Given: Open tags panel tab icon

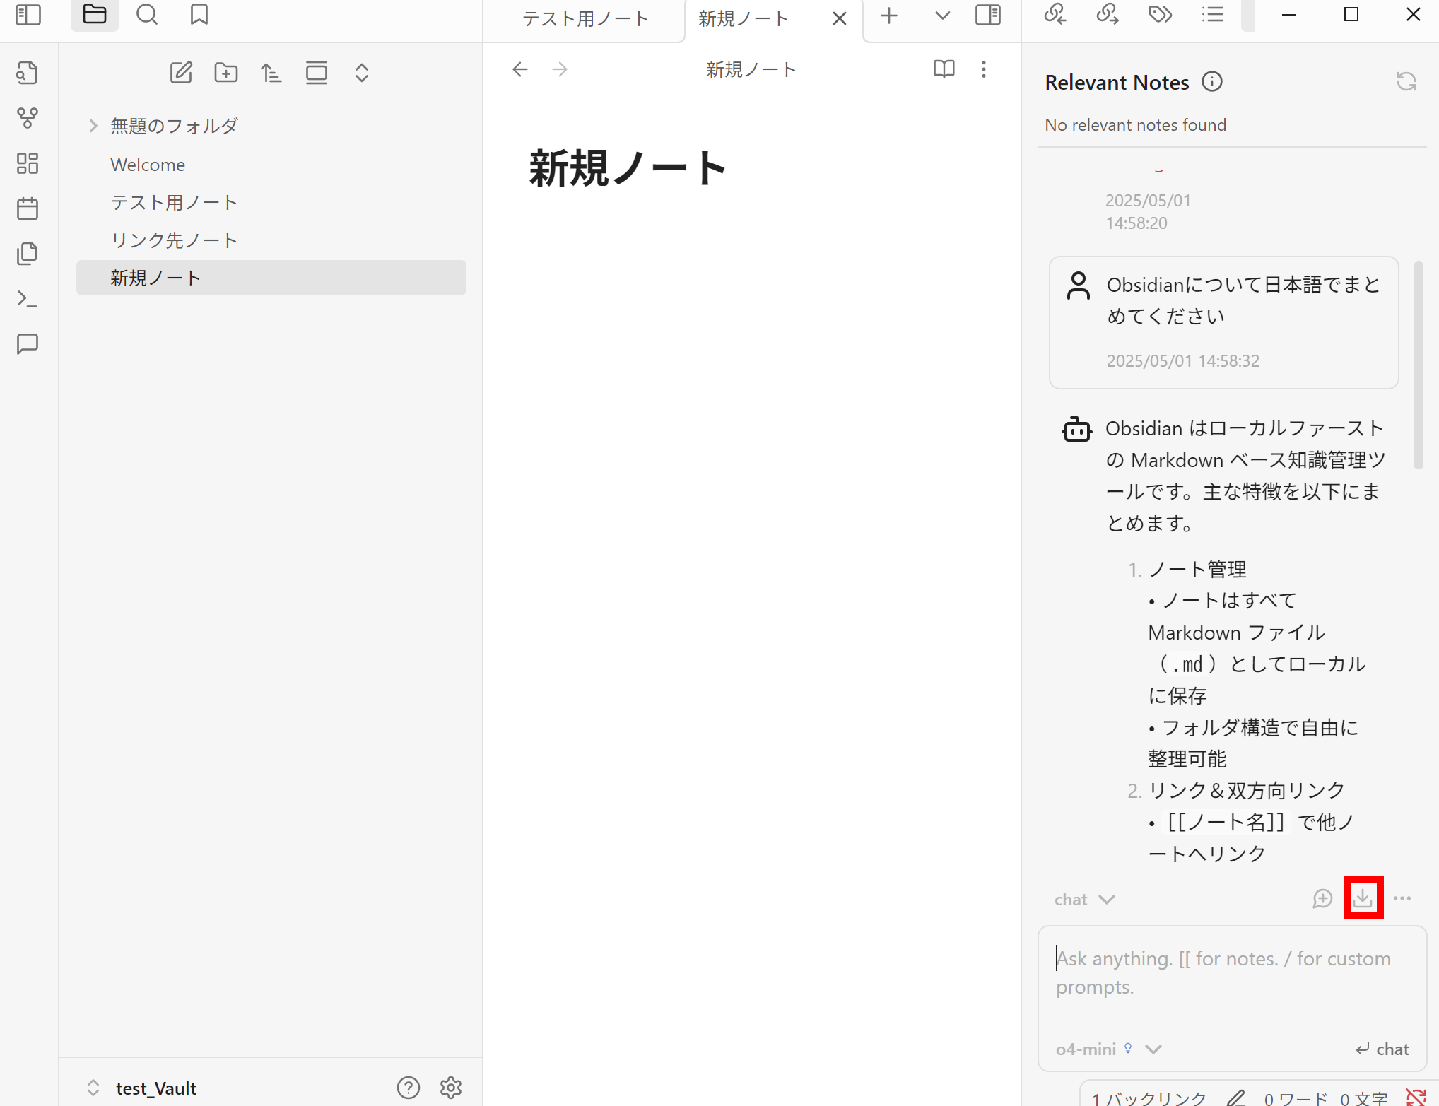Looking at the screenshot, I should 1161,14.
